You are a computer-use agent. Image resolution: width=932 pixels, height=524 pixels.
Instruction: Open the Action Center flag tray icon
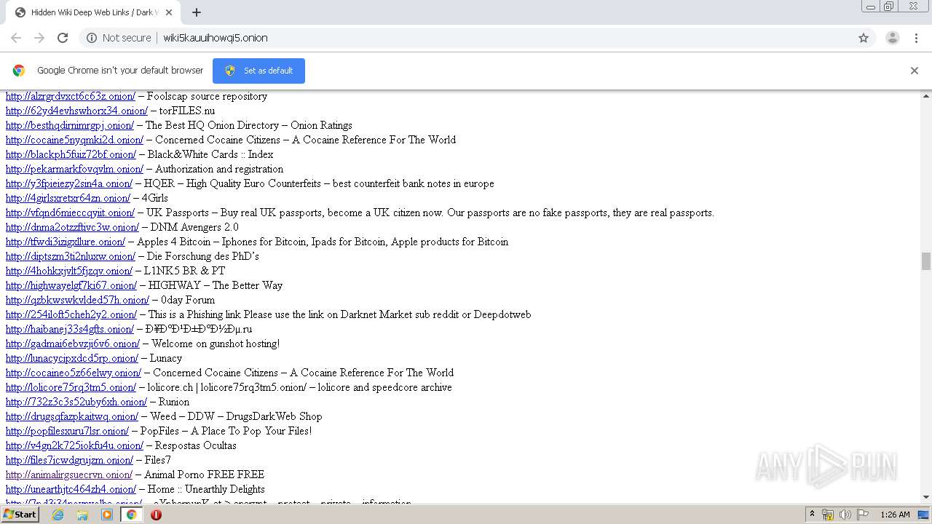point(863,515)
